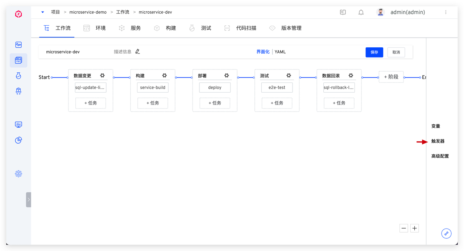Image resolution: width=464 pixels, height=251 pixels.
Task: Click the pencil icon beside 描述信息
Action: click(137, 52)
